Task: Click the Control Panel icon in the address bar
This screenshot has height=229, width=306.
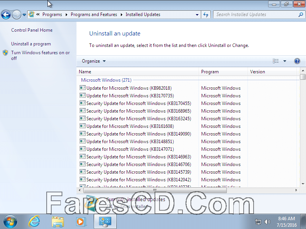Action: (x=31, y=15)
